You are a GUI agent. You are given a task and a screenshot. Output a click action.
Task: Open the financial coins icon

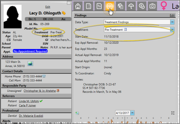(142, 6)
